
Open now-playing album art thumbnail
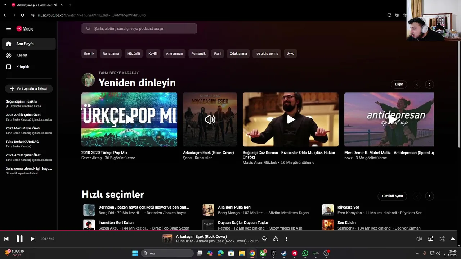pyautogui.click(x=167, y=239)
